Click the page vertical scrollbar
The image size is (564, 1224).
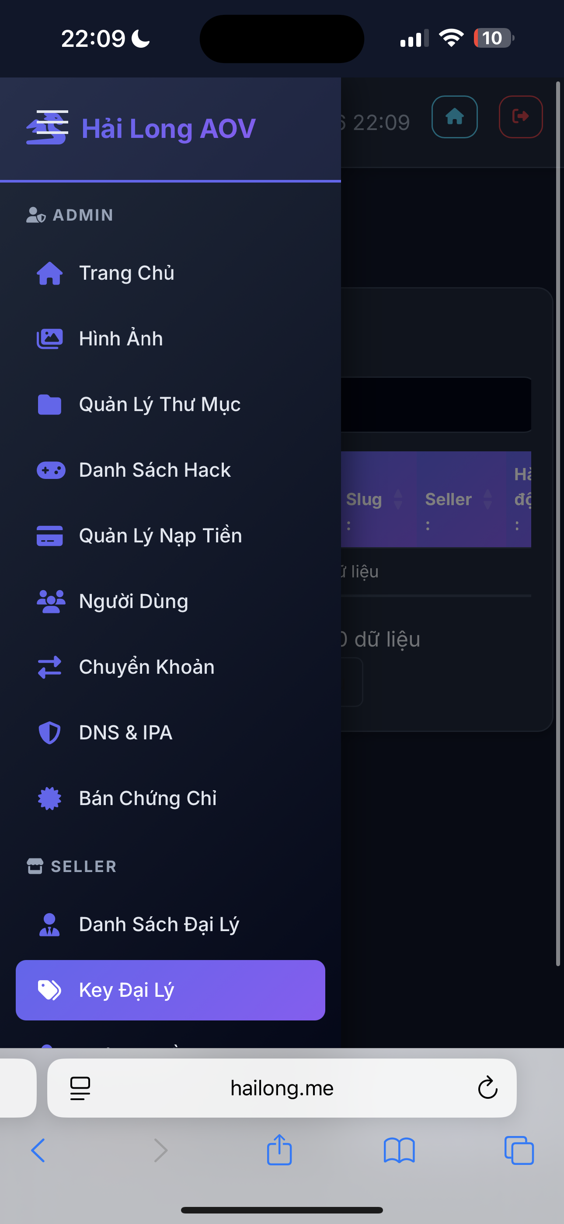[558, 523]
